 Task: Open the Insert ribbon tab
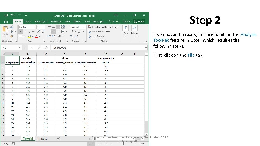(x=28, y=22)
